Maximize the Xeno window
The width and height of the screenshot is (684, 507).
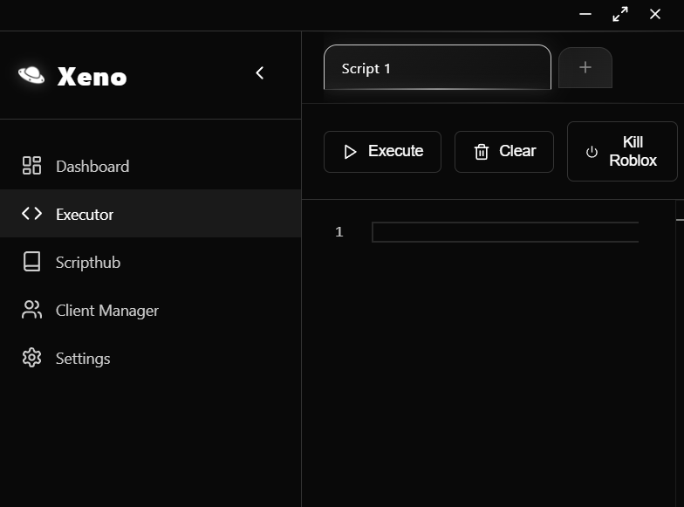tap(620, 14)
